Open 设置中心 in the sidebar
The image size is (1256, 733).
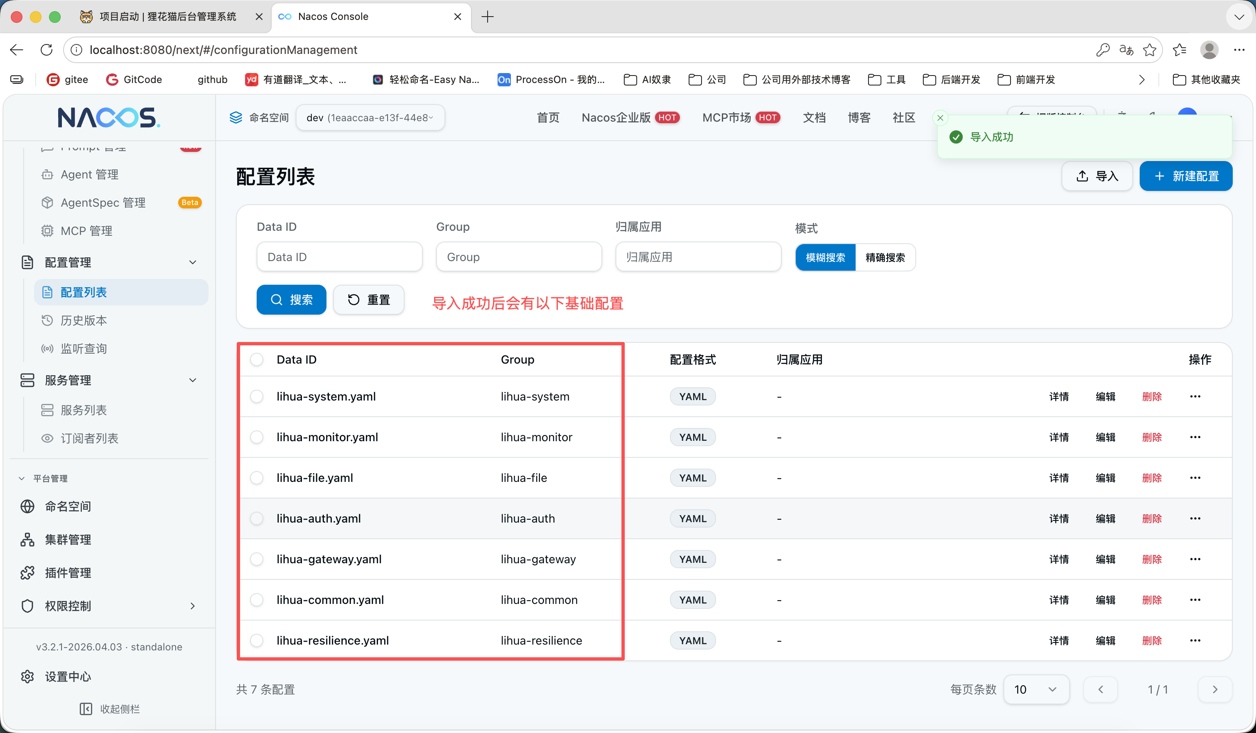[109, 677]
